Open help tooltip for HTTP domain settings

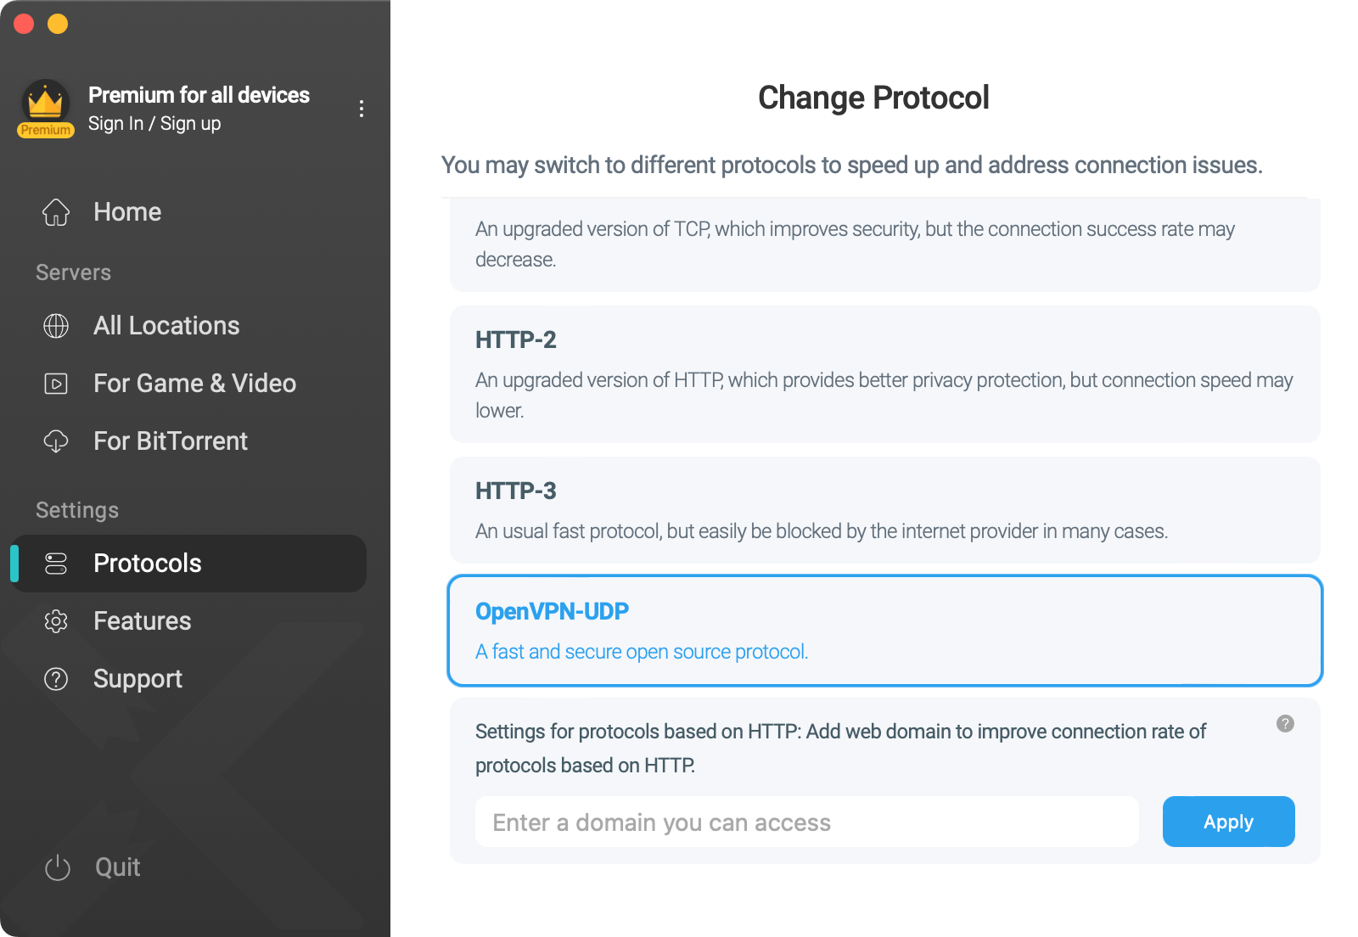tap(1285, 723)
